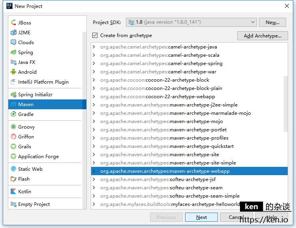
Task: Click the archetype list vertical scrollbar
Action: coord(286,104)
